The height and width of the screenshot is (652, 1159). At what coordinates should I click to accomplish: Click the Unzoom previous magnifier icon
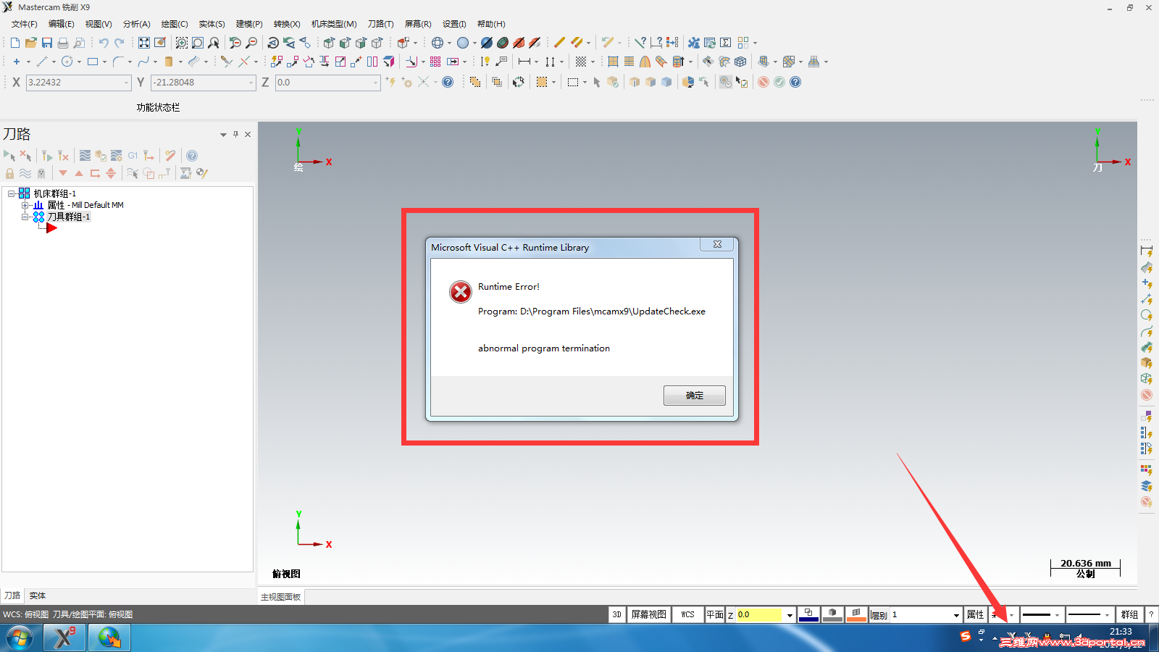pyautogui.click(x=235, y=43)
